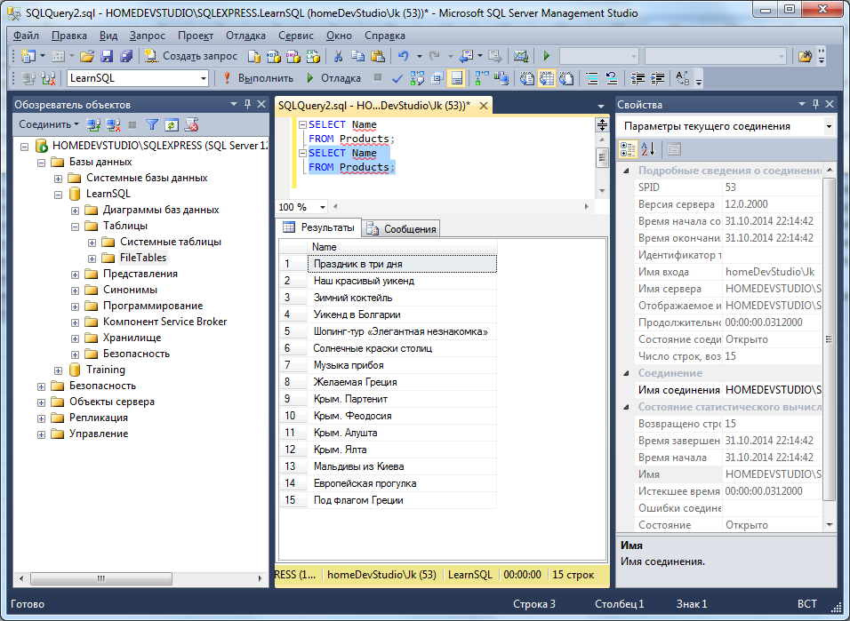Copy selection using the copy icon
The height and width of the screenshot is (621, 850).
(357, 56)
